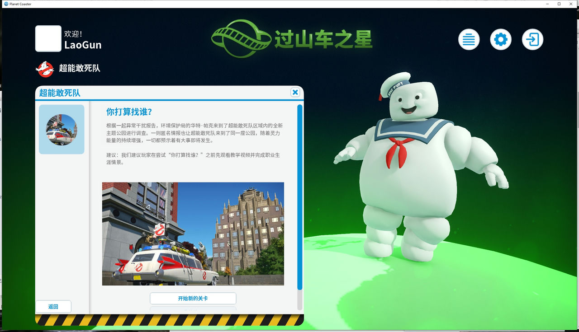Click the LaoGun username text
Image resolution: width=579 pixels, height=332 pixels.
pyautogui.click(x=83, y=45)
